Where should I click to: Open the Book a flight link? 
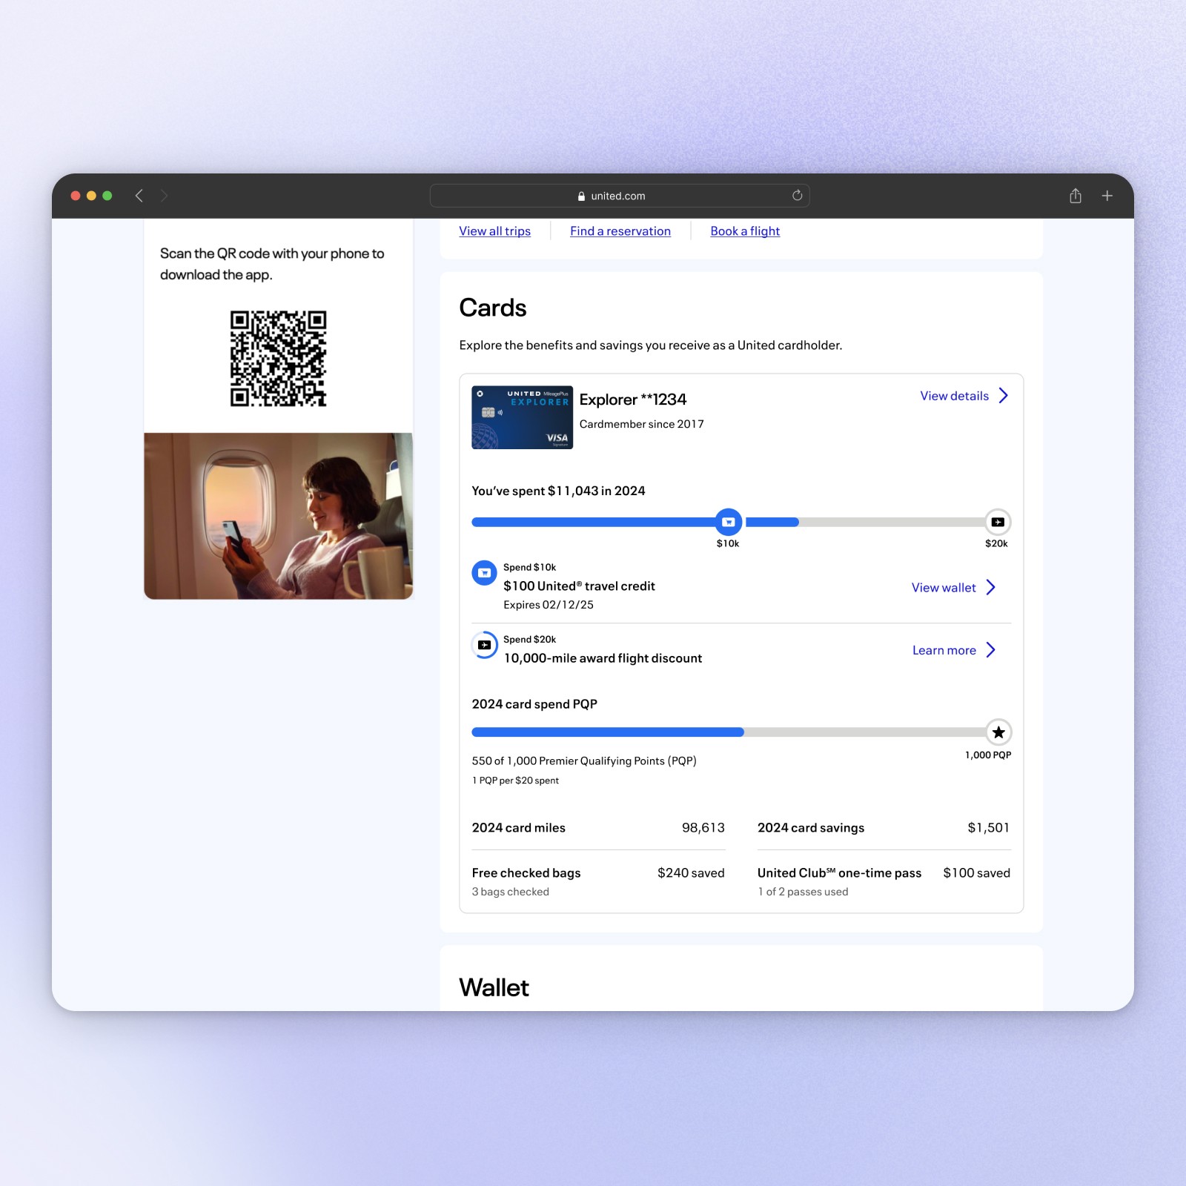[745, 231]
